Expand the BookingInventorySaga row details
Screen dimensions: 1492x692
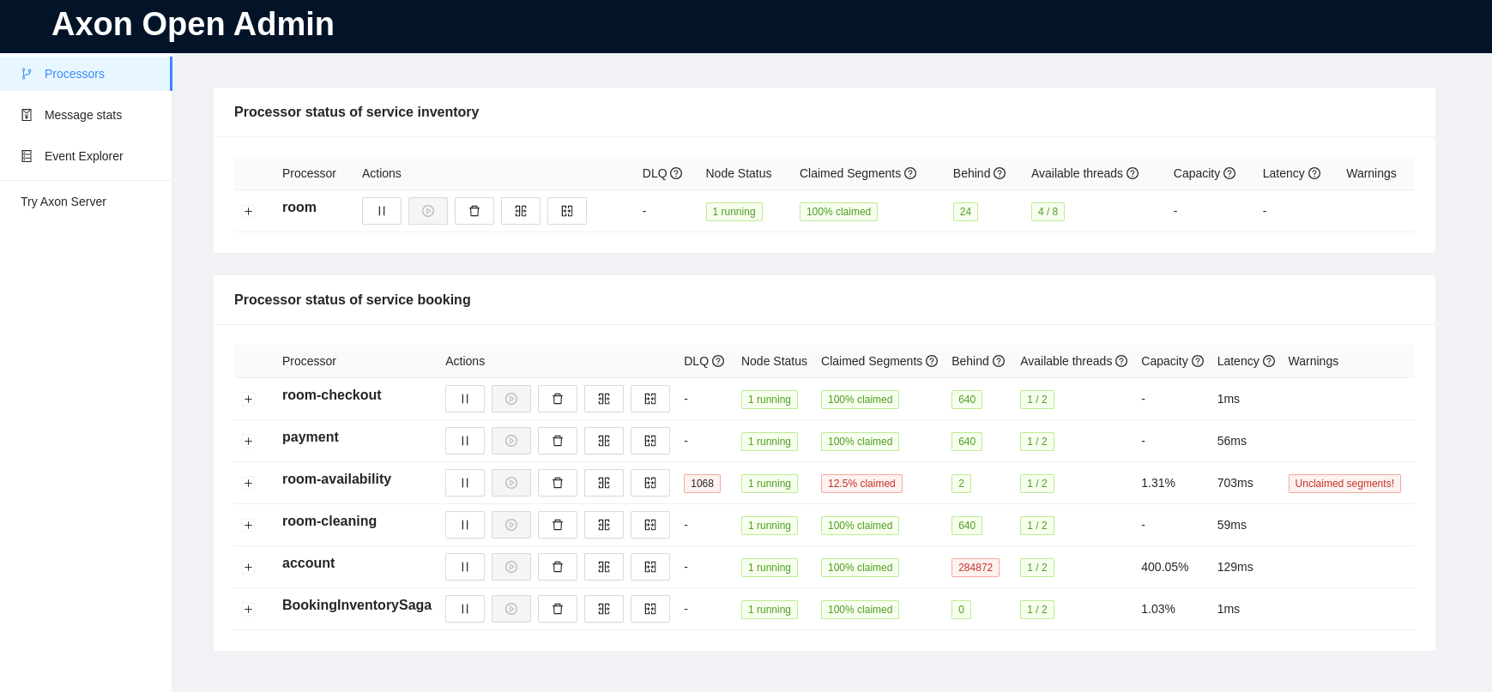pyautogui.click(x=248, y=609)
